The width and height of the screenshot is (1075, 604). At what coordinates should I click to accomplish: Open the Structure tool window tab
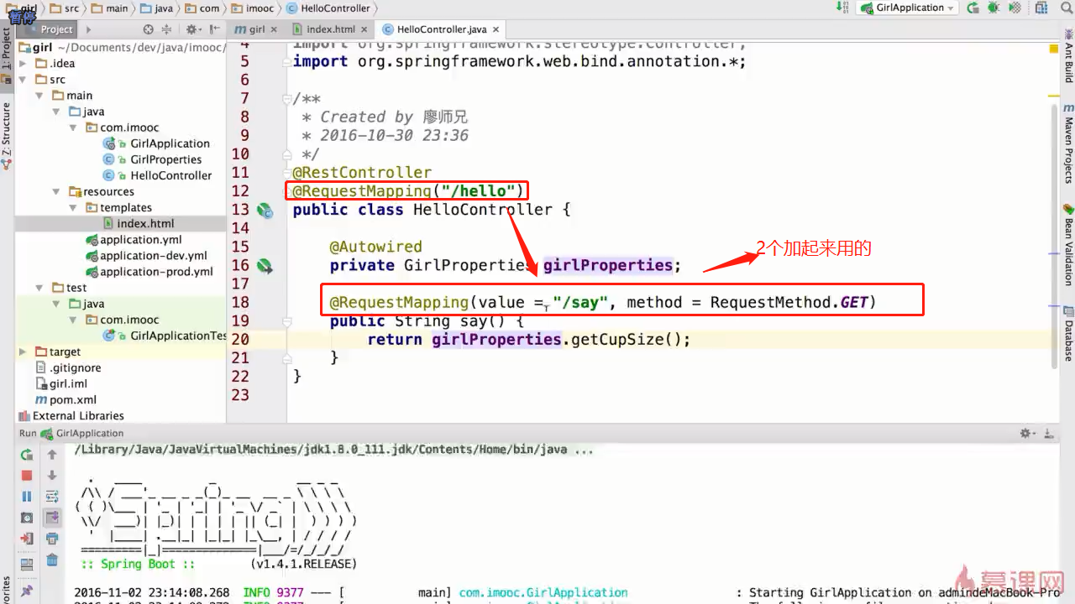[7, 134]
